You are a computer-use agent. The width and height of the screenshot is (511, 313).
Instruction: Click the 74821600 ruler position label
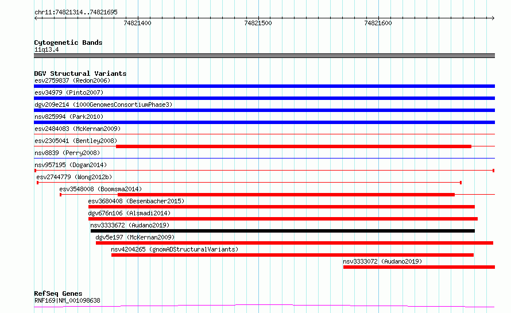(x=378, y=23)
